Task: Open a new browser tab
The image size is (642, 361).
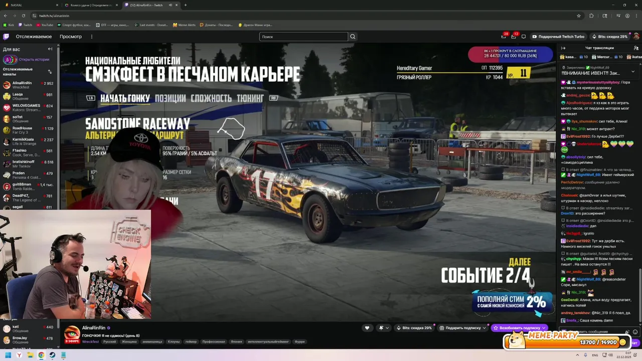Action: pyautogui.click(x=186, y=5)
